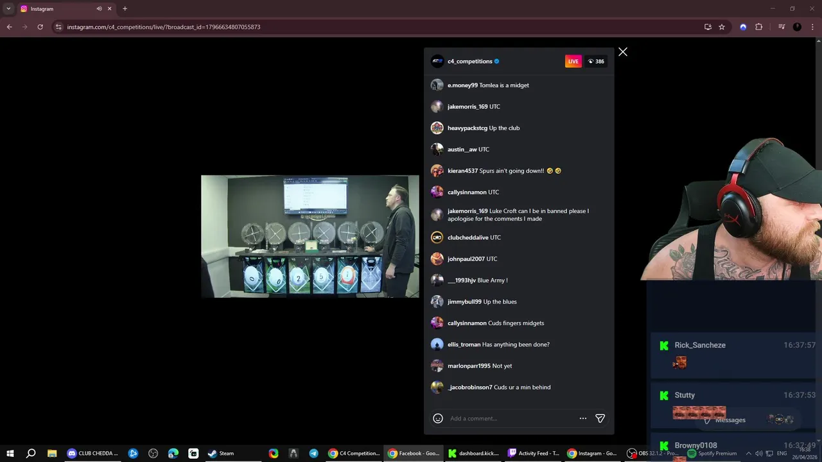Open c4_competitions profile avatar in live header
Image resolution: width=822 pixels, height=462 pixels.
point(437,62)
